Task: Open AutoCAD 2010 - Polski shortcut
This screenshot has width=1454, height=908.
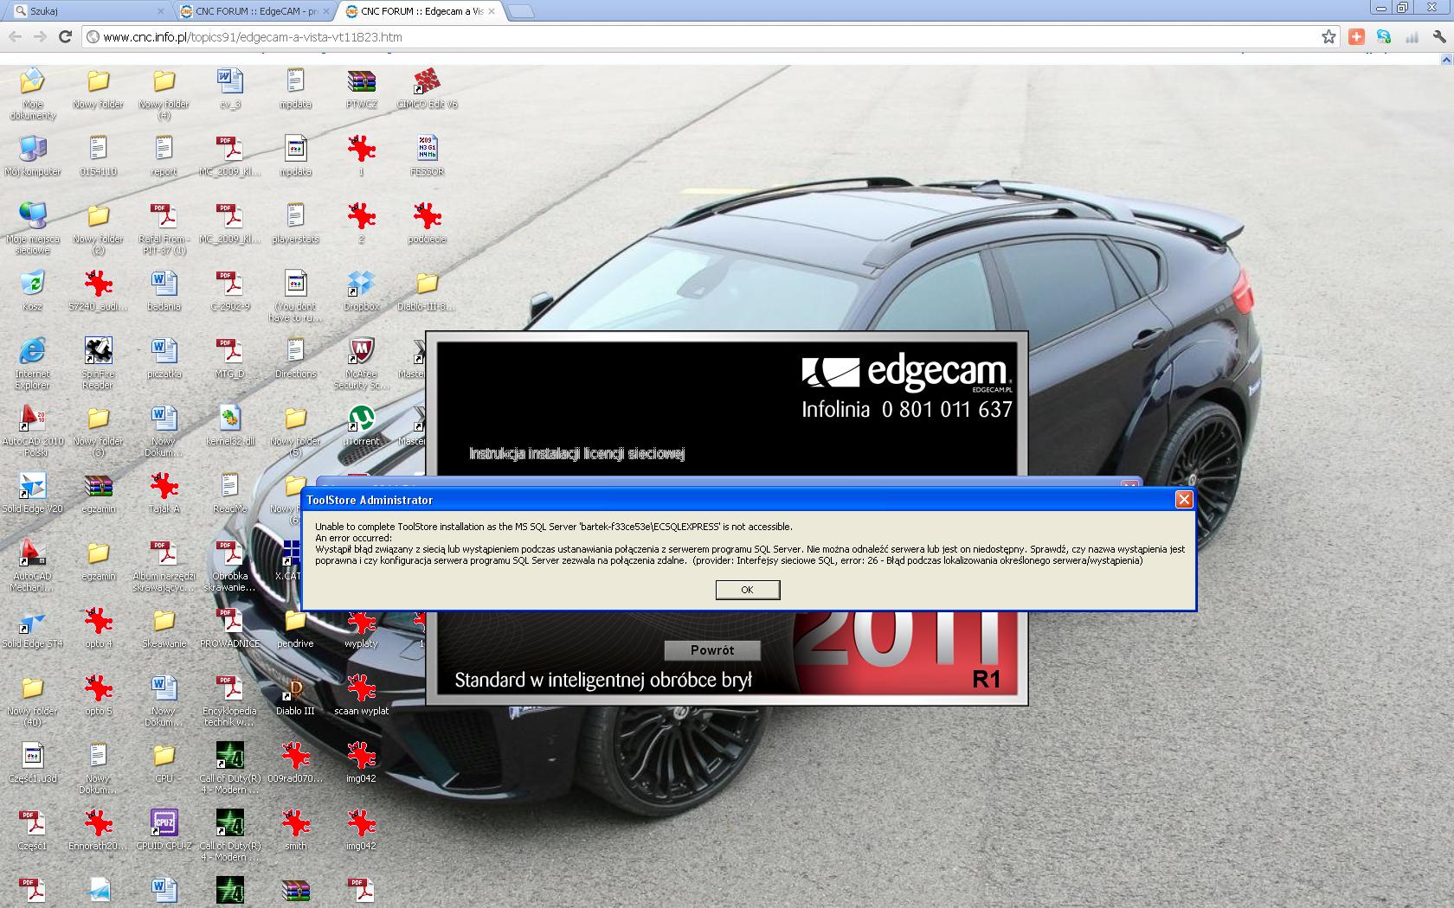Action: (x=32, y=431)
